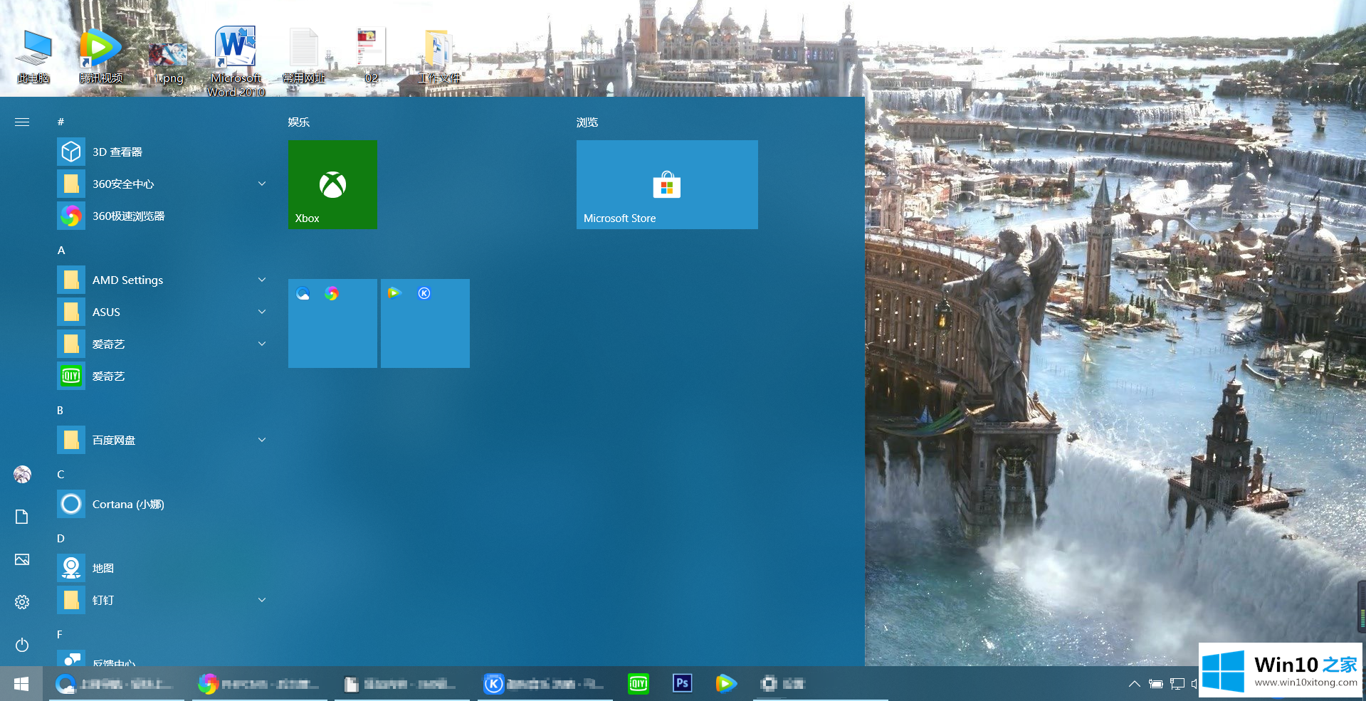Switch to the Photoshop taskbar icon
1366x701 pixels.
pyautogui.click(x=682, y=684)
